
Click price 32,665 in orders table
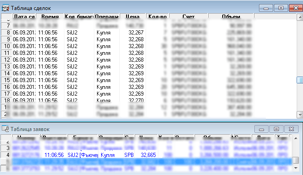pyautogui.click(x=148, y=155)
